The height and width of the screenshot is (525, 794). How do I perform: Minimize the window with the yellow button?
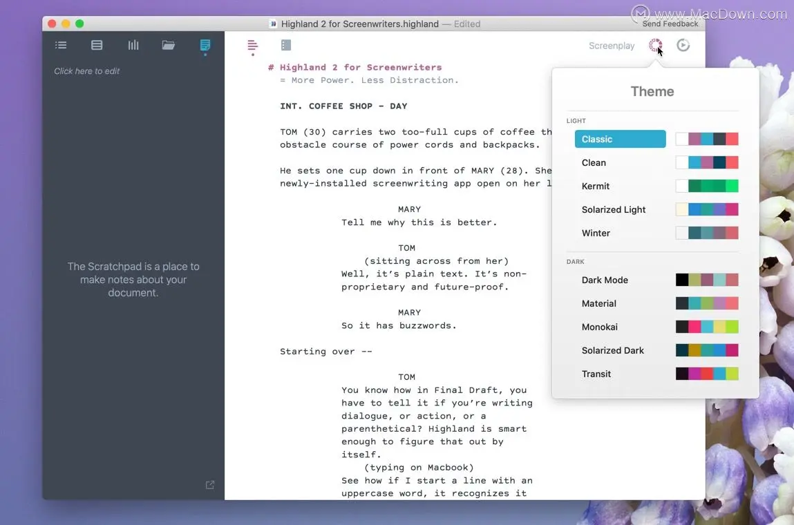coord(66,23)
